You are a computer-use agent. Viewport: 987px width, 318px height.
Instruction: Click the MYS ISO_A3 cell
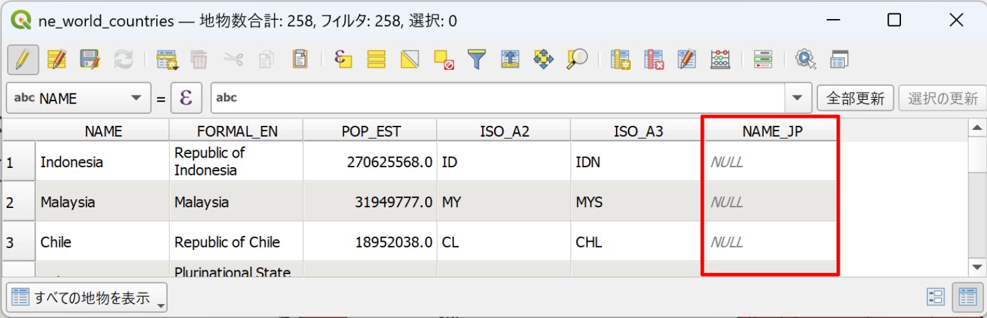tap(638, 202)
